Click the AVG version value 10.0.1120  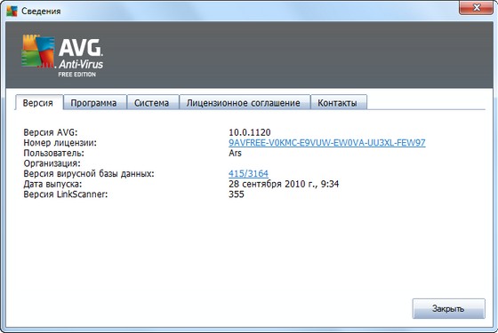pyautogui.click(x=250, y=132)
